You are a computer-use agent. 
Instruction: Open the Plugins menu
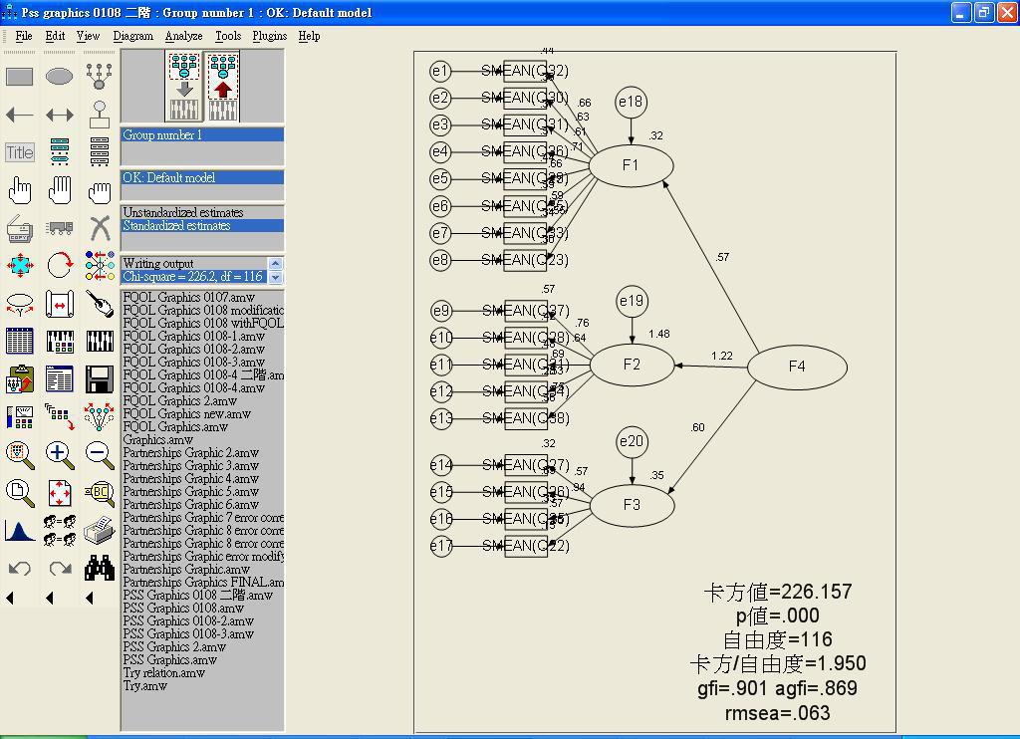269,36
